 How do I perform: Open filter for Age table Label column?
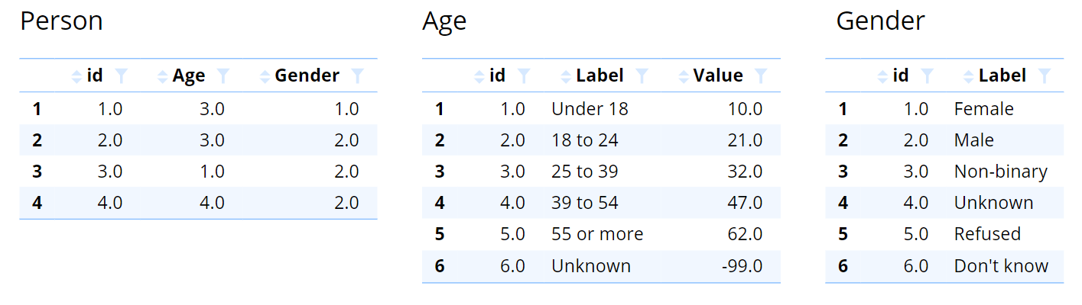[642, 75]
